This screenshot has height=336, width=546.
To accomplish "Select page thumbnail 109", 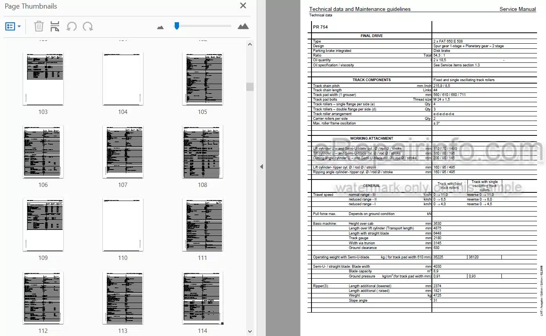I will (x=43, y=225).
